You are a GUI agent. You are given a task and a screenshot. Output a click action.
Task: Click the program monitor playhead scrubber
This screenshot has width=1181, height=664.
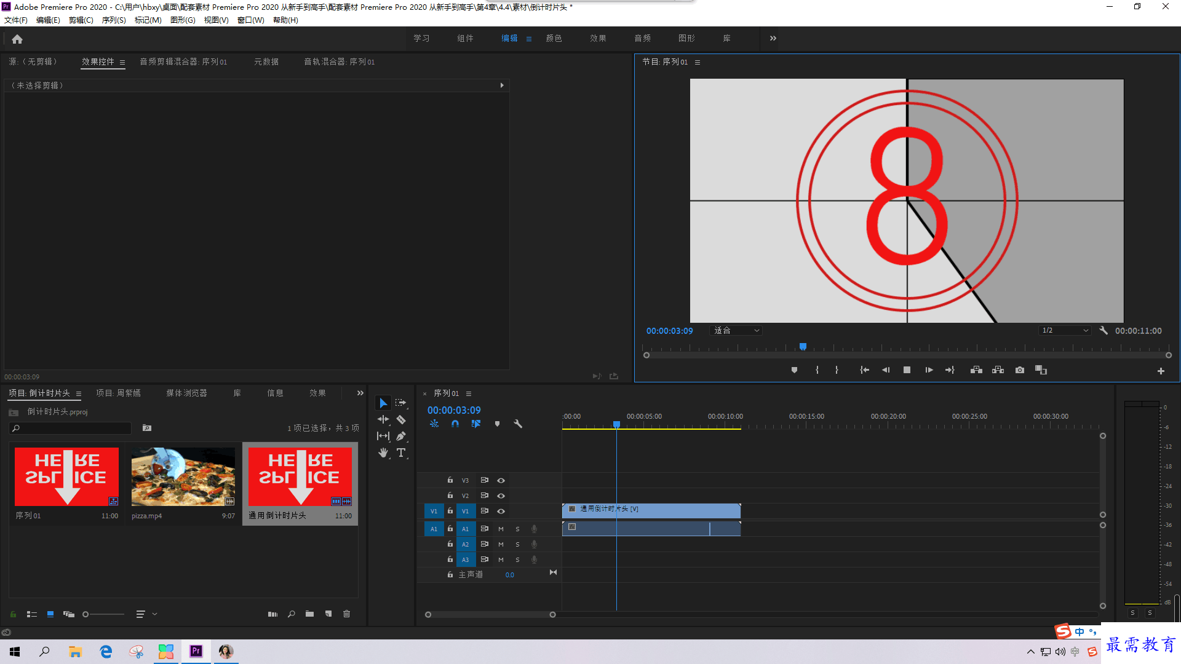pos(803,347)
